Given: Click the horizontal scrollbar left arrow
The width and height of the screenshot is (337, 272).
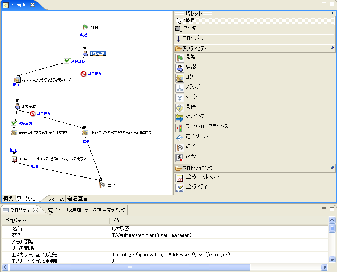Looking at the screenshot, I should coord(5,267).
